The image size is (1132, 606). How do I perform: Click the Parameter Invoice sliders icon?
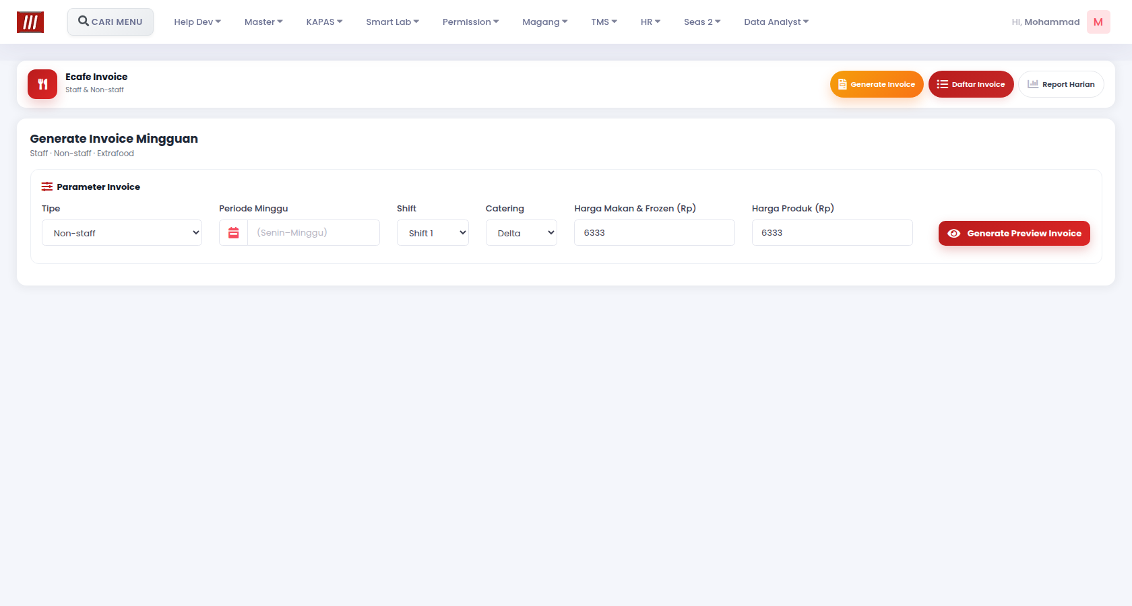click(x=47, y=187)
